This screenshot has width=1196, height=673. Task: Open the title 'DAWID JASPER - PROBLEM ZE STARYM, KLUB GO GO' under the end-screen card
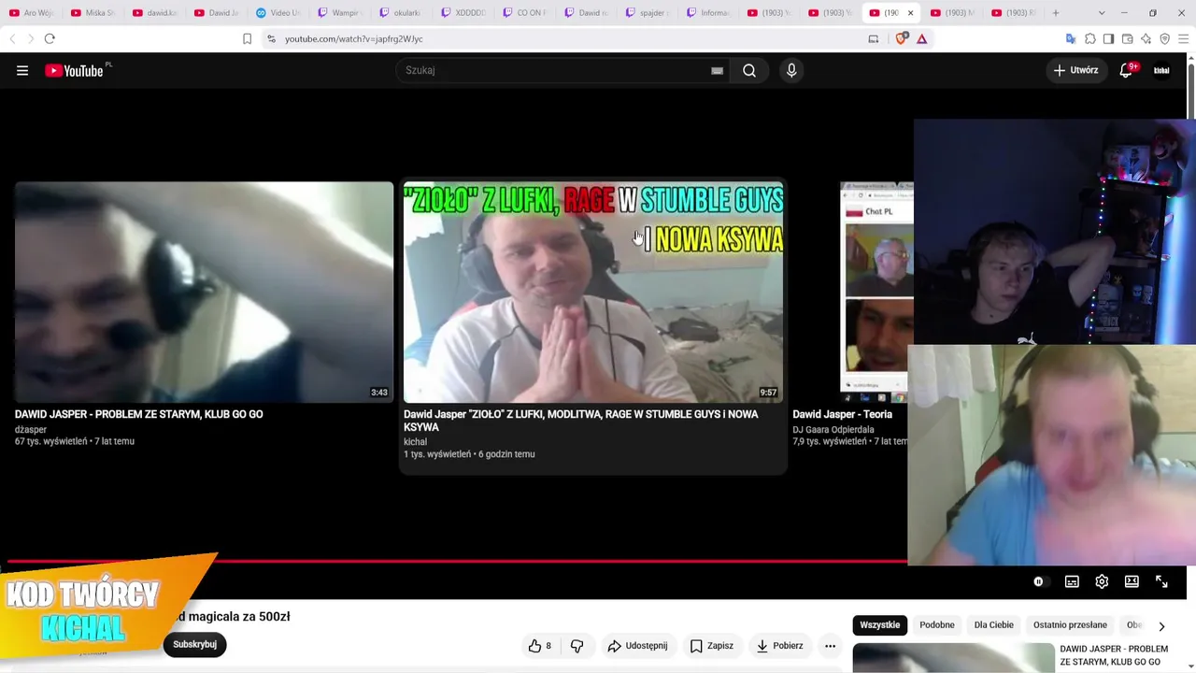coord(139,414)
